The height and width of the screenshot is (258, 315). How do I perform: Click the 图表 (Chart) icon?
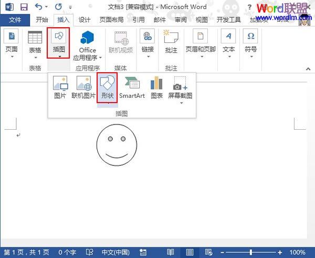click(x=156, y=88)
